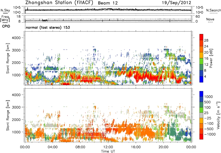This screenshot has height=153, width=221.
Task: Click the 'Nave' legend label
Action: point(210,19)
